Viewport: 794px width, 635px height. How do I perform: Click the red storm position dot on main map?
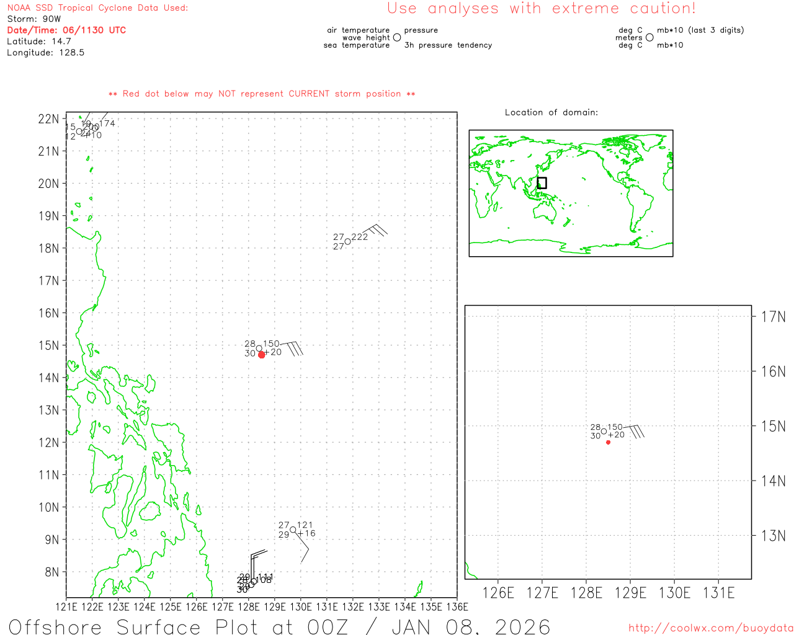[262, 355]
